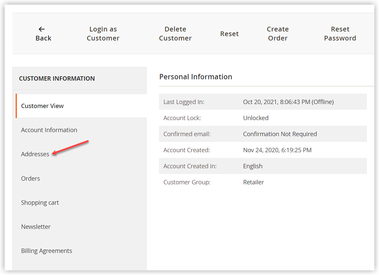Viewport: 379px width, 275px height.
Task: Select the Account Created in English value
Action: tap(253, 166)
